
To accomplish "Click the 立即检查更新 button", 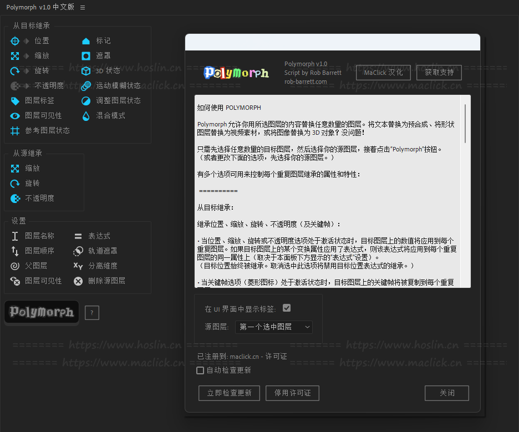I will tap(229, 393).
